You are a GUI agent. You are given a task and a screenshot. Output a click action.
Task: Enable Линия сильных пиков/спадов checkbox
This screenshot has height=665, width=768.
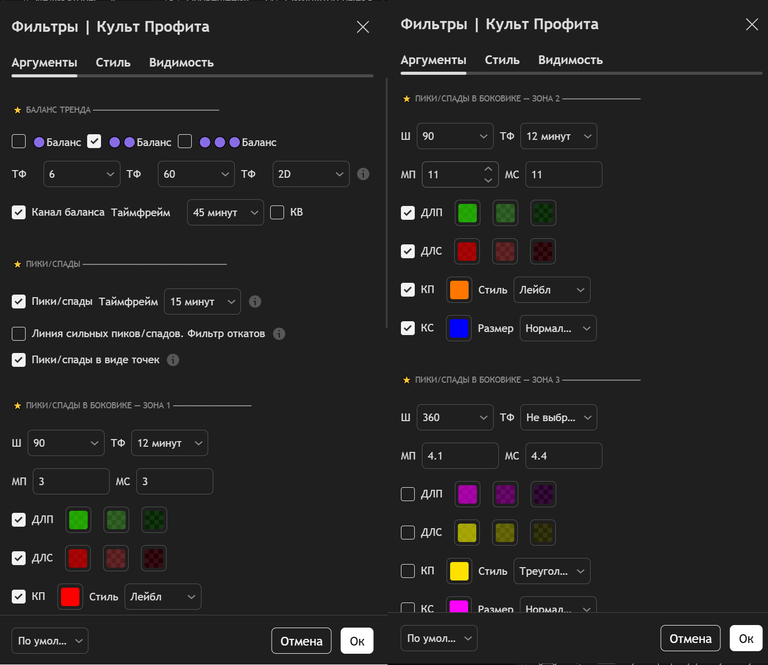tap(19, 334)
